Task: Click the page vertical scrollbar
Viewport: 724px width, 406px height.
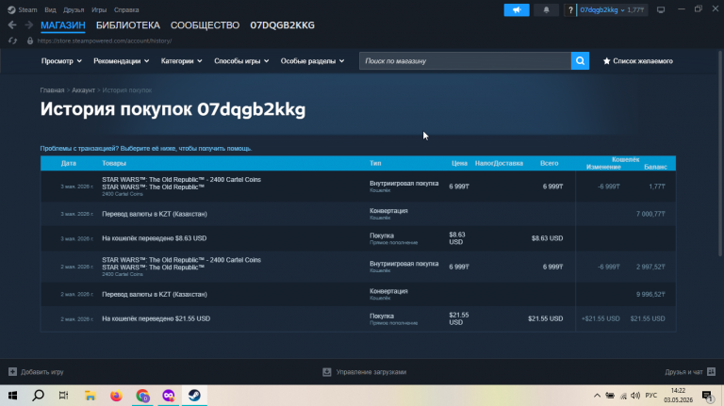Action: (x=720, y=154)
